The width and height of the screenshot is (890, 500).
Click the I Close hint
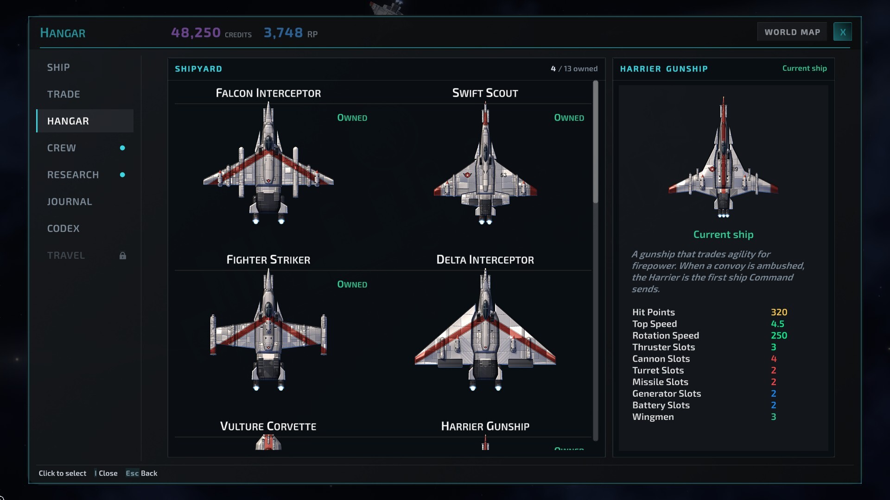(106, 473)
